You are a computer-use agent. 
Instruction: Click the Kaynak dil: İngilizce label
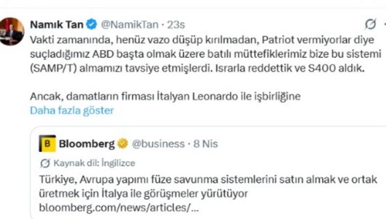(x=94, y=163)
